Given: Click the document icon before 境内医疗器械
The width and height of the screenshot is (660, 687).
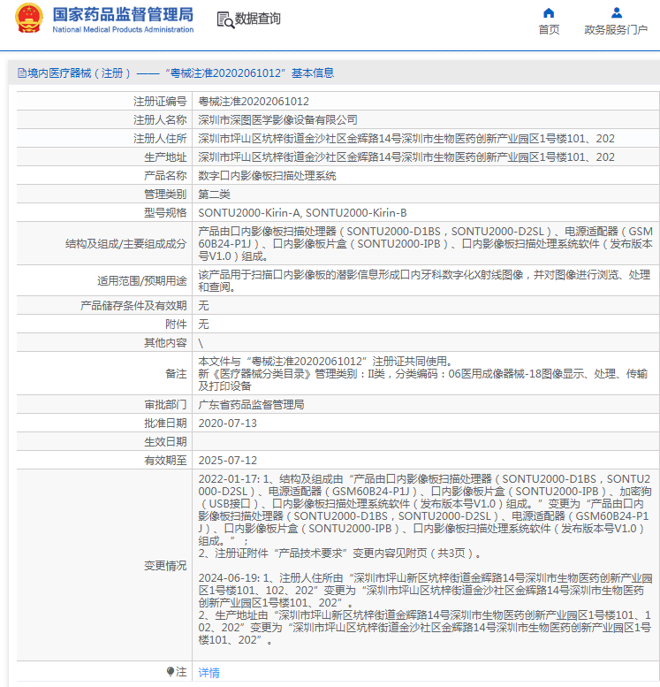Looking at the screenshot, I should point(21,73).
